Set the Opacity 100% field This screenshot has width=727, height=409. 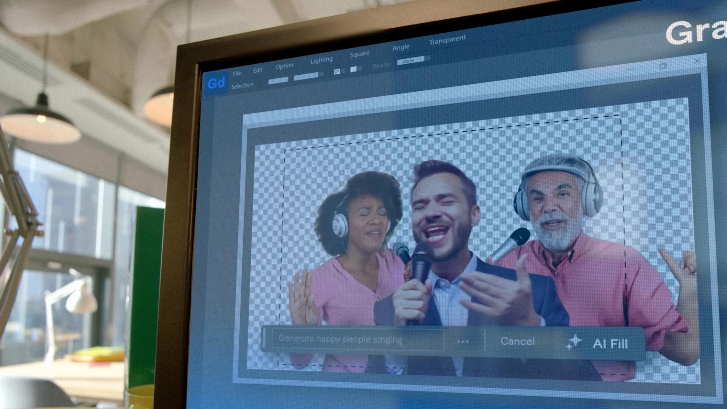pos(410,61)
